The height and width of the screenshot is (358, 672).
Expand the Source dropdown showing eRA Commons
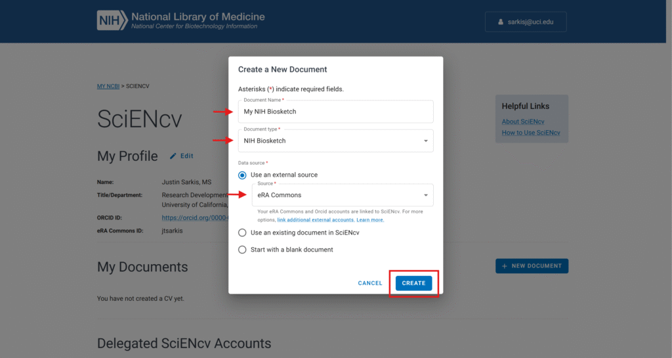[341, 195]
